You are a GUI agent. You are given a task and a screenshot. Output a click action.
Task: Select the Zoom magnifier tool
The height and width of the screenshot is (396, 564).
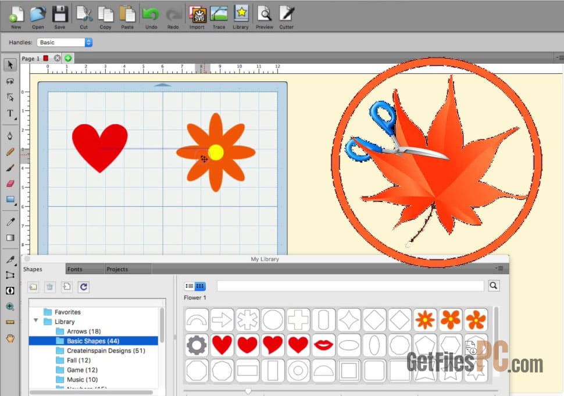click(x=10, y=307)
